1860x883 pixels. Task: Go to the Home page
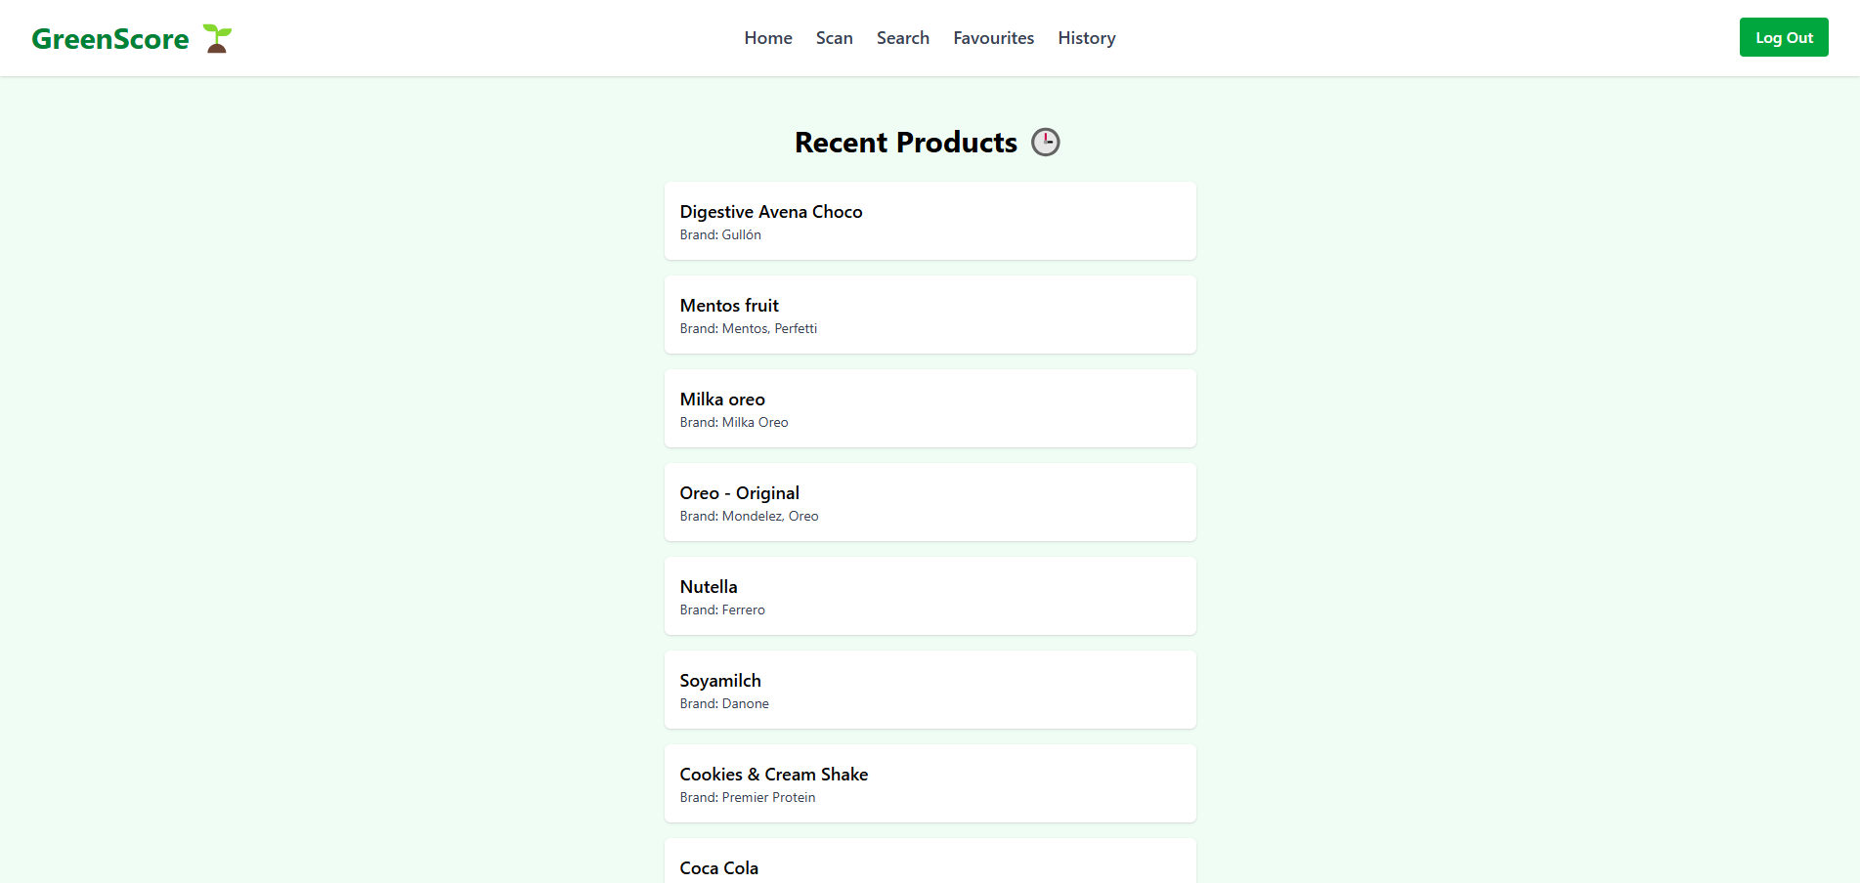pos(768,38)
